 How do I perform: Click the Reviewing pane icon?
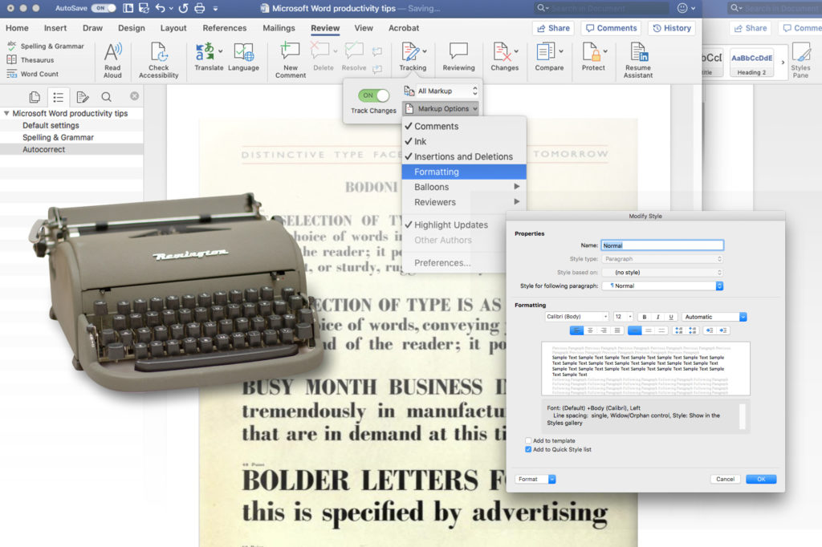pyautogui.click(x=458, y=52)
